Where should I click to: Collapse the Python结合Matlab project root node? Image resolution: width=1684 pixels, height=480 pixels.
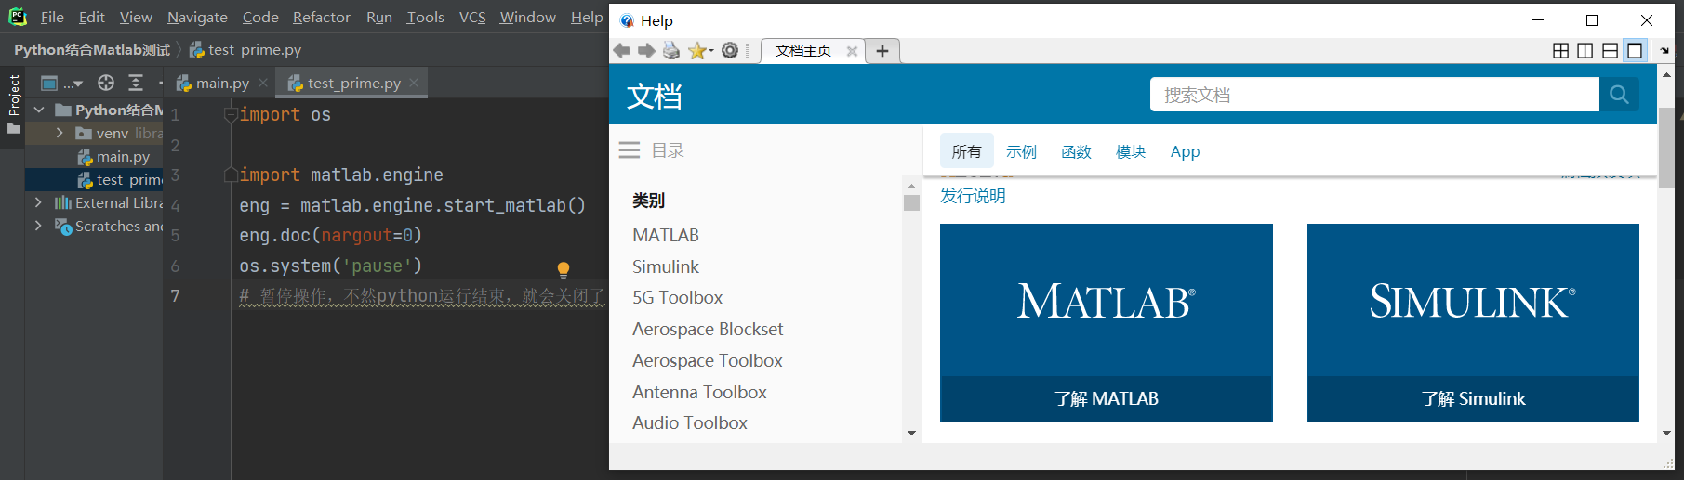point(39,110)
